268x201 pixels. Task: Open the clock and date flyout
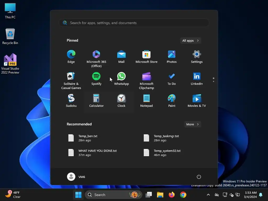click(250, 195)
